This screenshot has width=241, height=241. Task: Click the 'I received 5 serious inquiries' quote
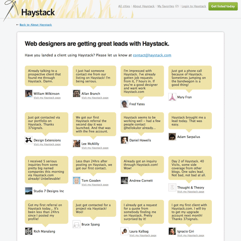tap(46, 169)
